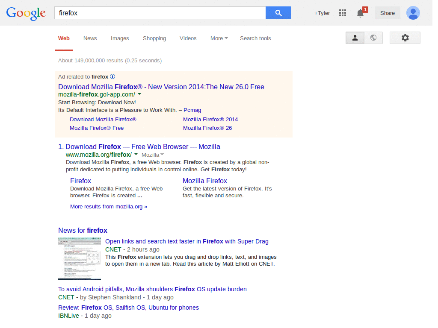438x328 pixels.
Task: Hide personal results with globe toggle
Action: tap(373, 38)
